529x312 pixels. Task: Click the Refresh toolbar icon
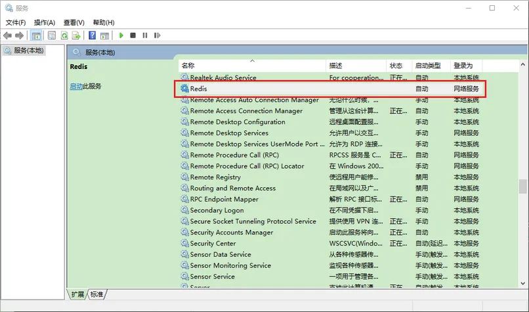65,35
